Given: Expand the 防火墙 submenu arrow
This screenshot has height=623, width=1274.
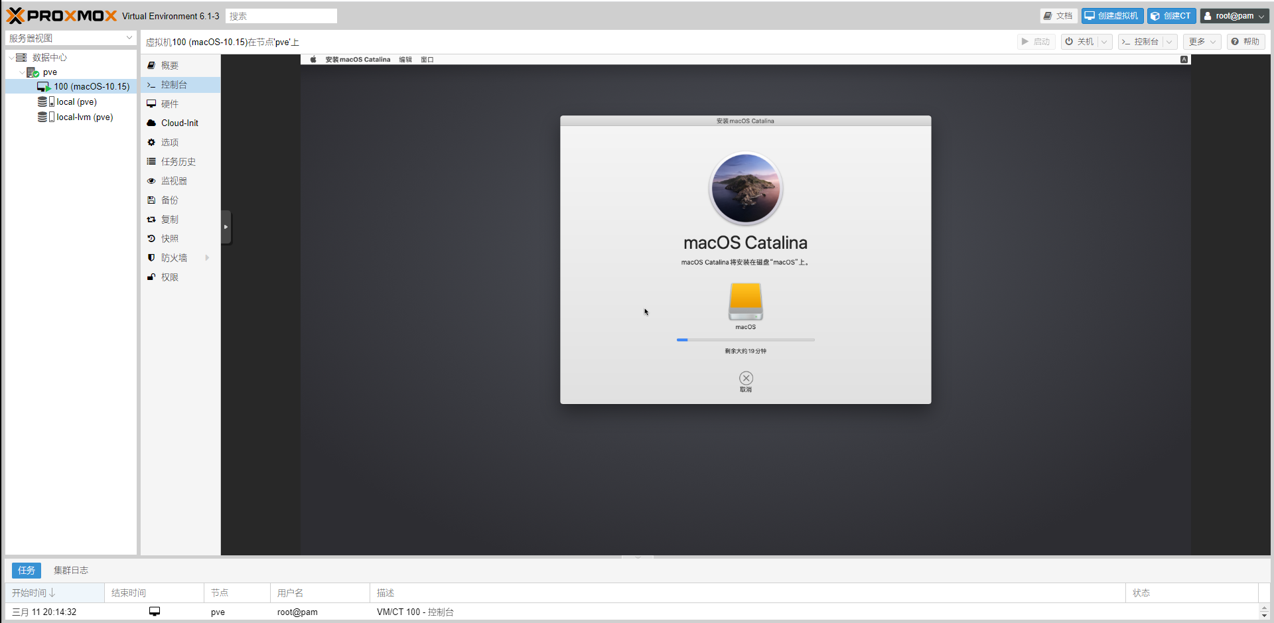Looking at the screenshot, I should (207, 258).
